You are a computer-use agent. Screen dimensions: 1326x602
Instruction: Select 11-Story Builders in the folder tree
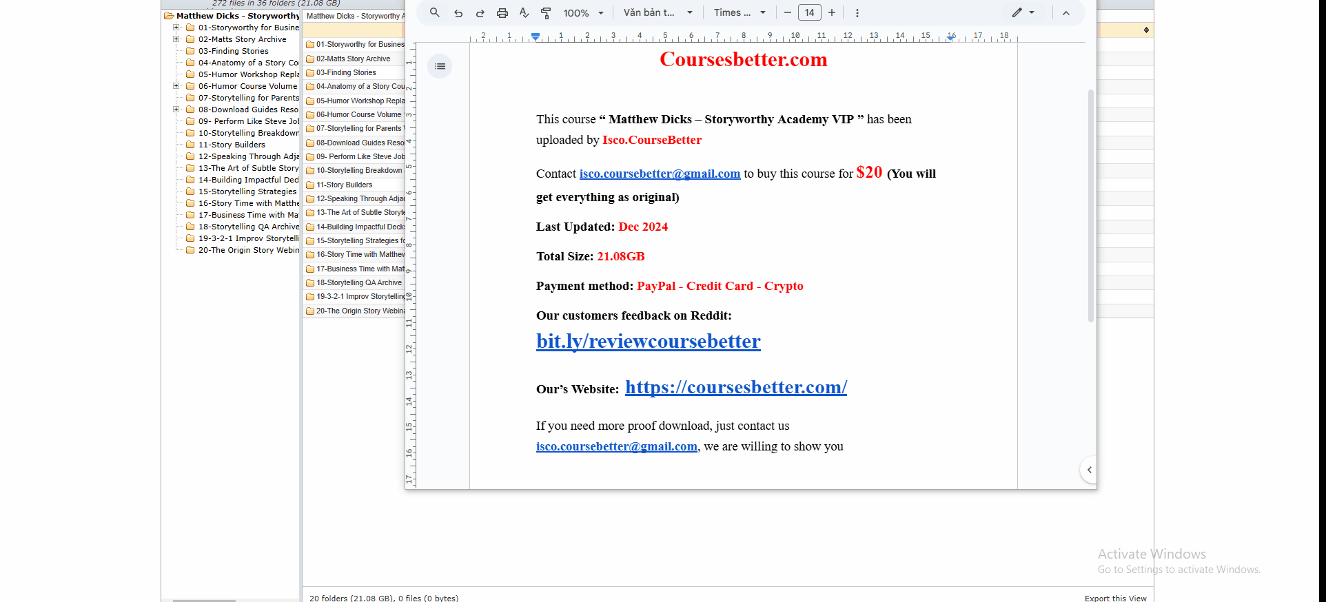tap(232, 145)
